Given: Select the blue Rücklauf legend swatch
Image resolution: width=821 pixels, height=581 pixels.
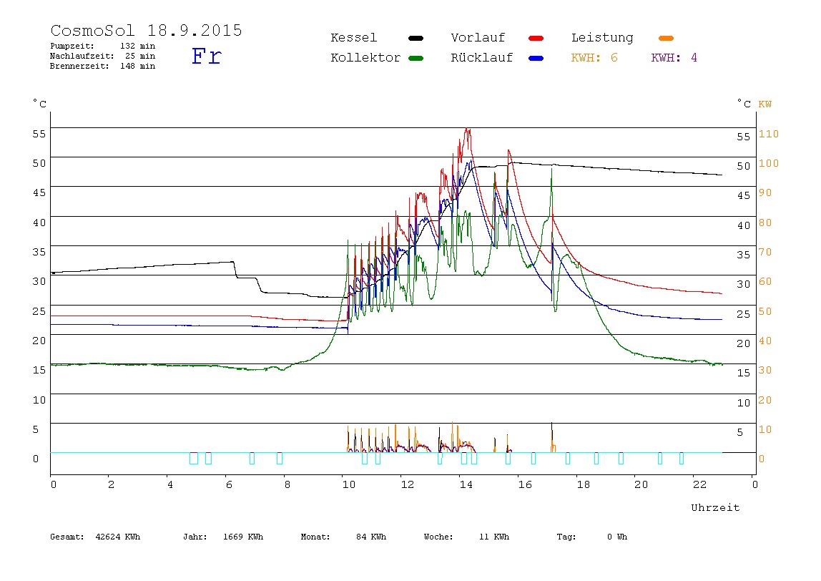Looking at the screenshot, I should point(536,58).
